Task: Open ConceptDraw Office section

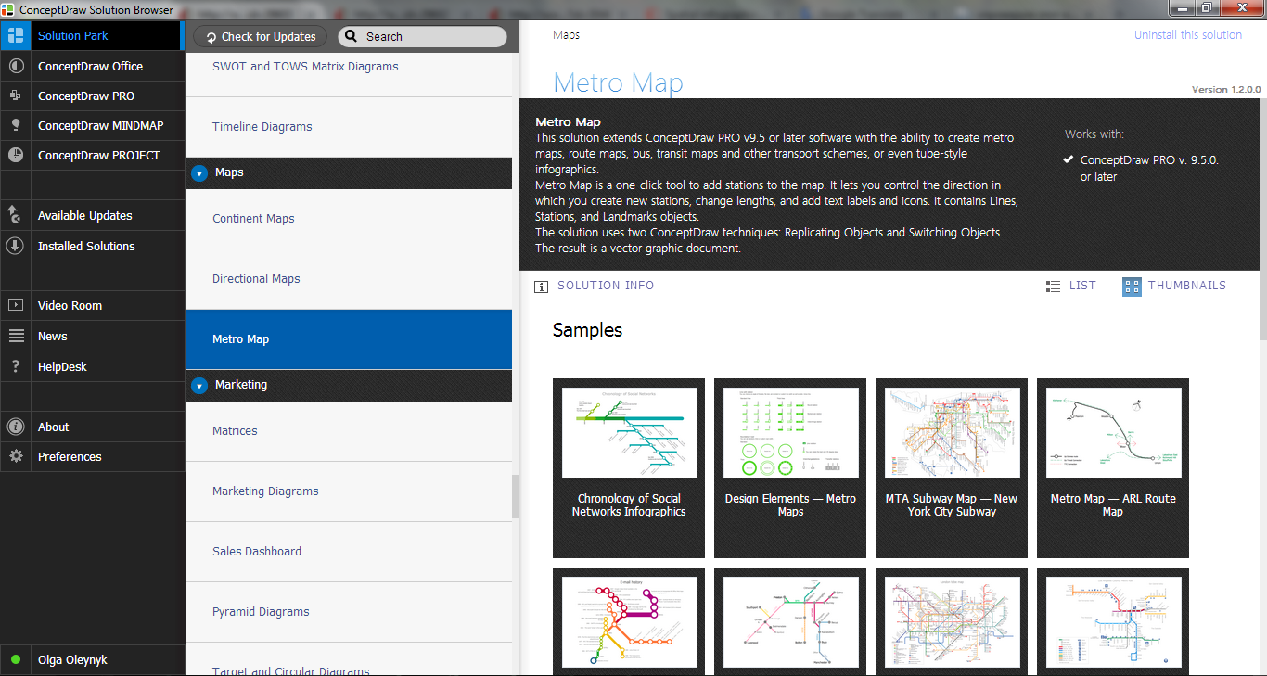Action: [91, 67]
